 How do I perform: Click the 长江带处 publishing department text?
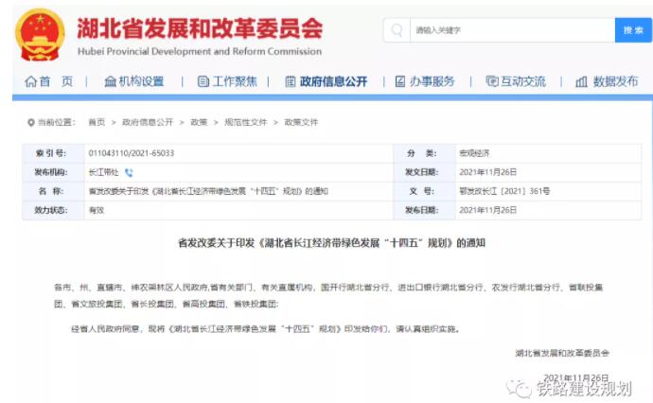(x=103, y=173)
